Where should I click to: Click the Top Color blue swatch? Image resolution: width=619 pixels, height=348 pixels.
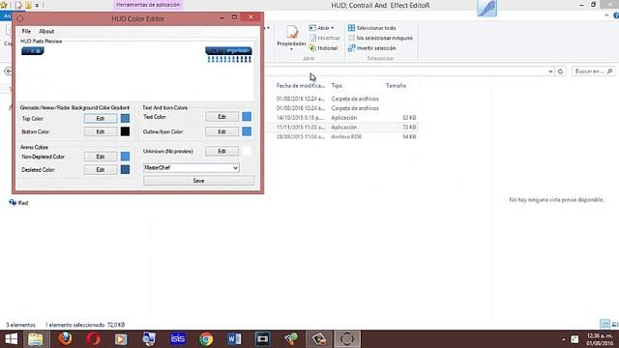pyautogui.click(x=125, y=118)
